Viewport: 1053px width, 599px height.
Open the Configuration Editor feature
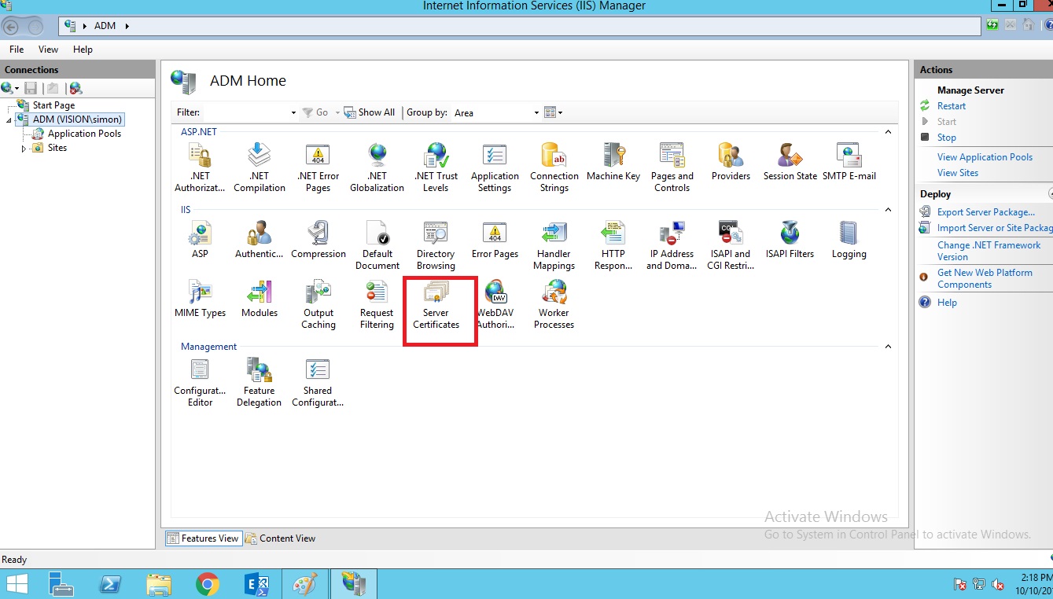click(x=200, y=382)
